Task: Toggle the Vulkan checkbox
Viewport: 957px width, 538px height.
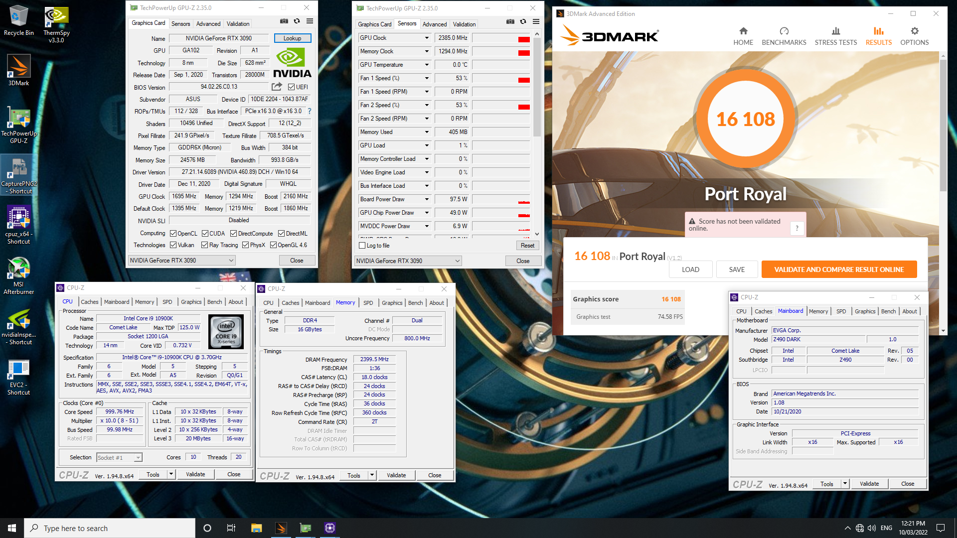Action: tap(173, 245)
